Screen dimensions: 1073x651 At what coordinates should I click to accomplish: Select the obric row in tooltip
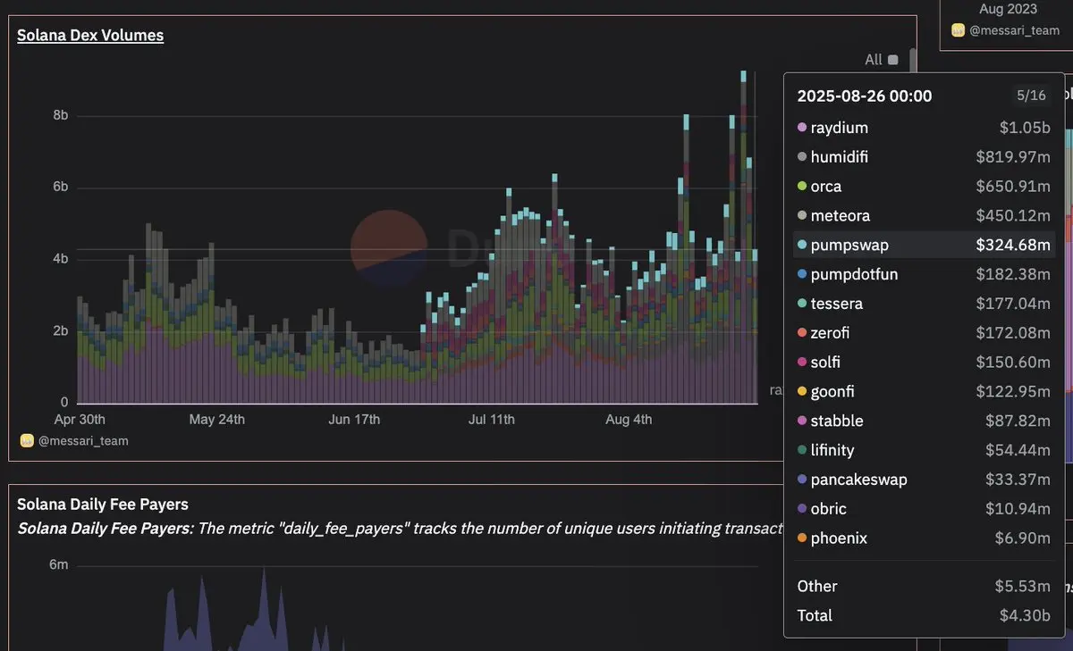tap(924, 509)
